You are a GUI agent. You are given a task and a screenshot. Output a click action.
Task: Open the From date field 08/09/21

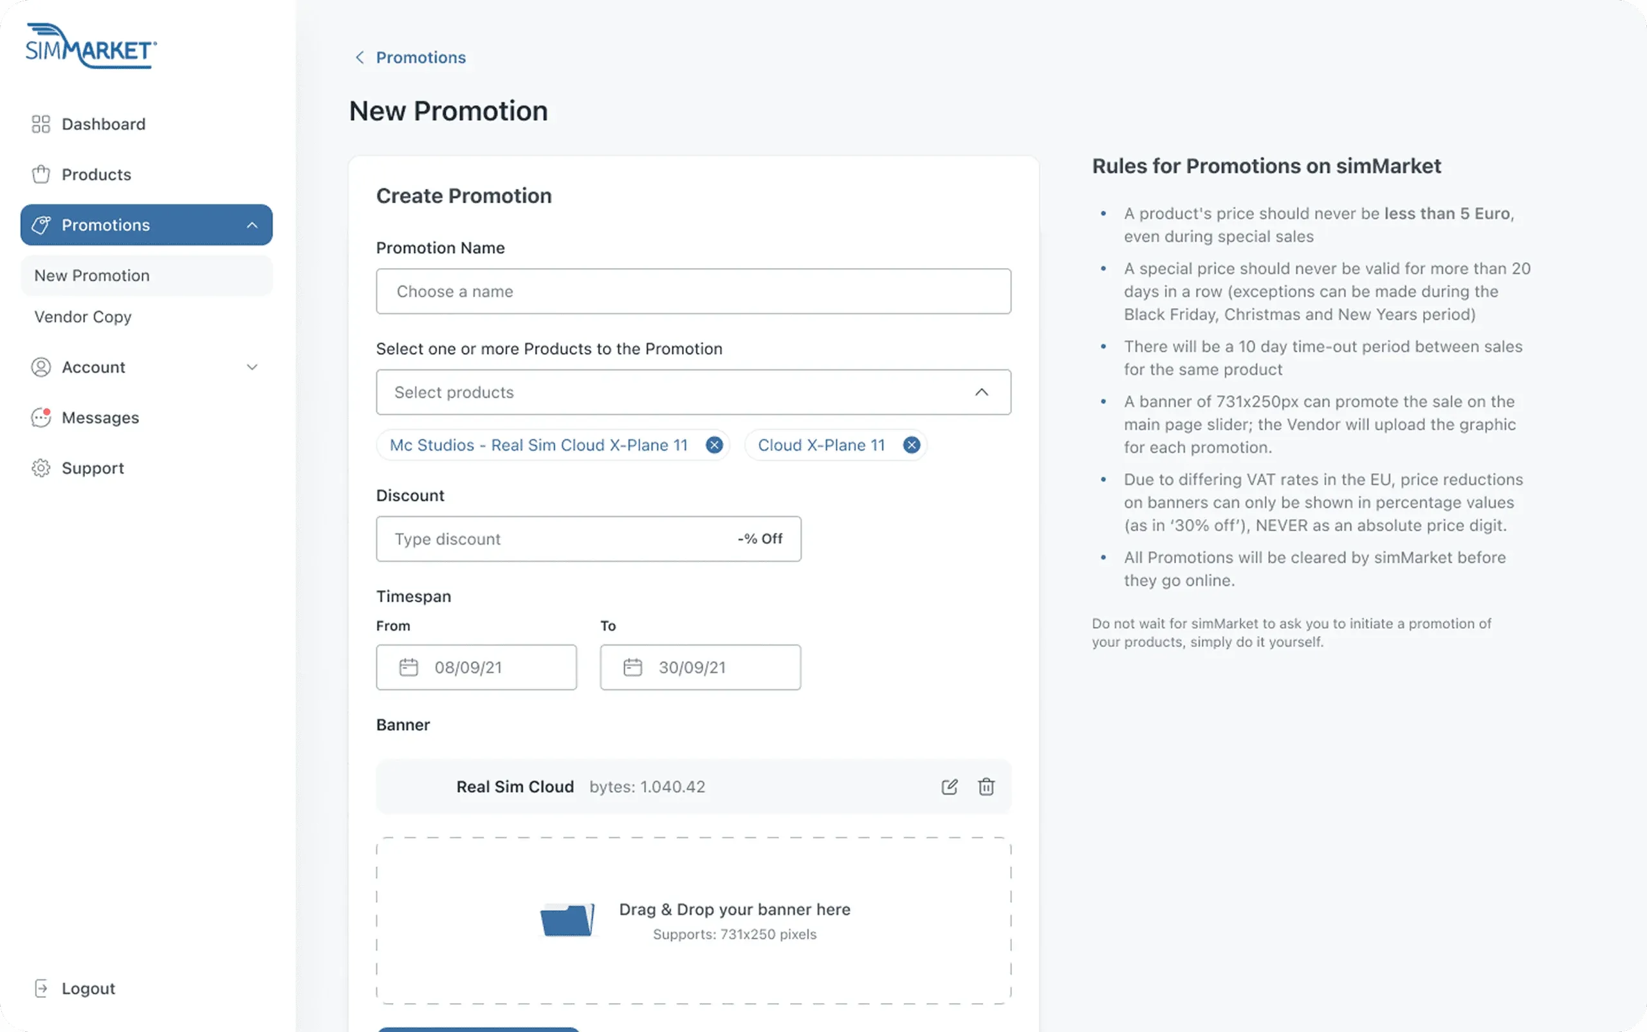coord(476,667)
